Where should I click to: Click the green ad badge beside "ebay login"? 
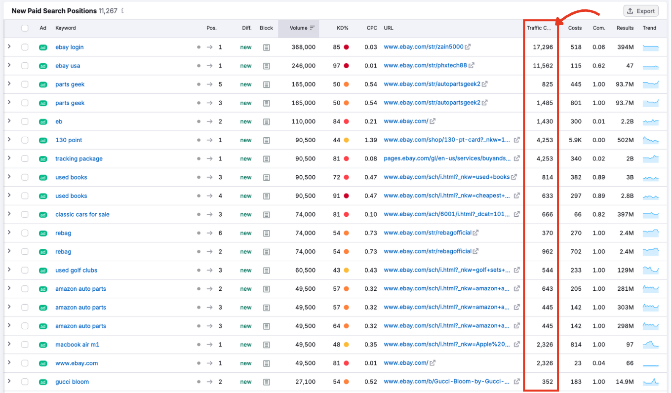point(43,47)
